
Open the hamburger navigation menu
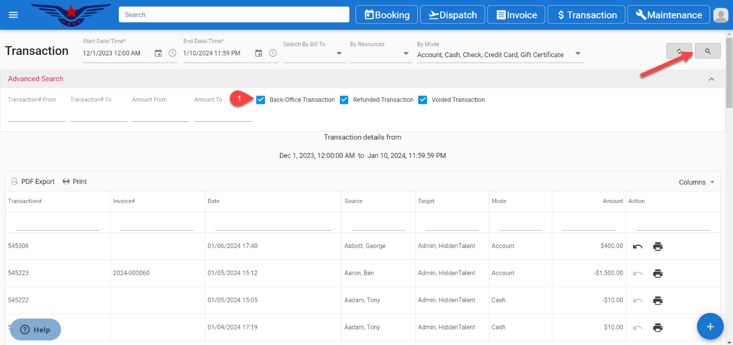pos(13,15)
